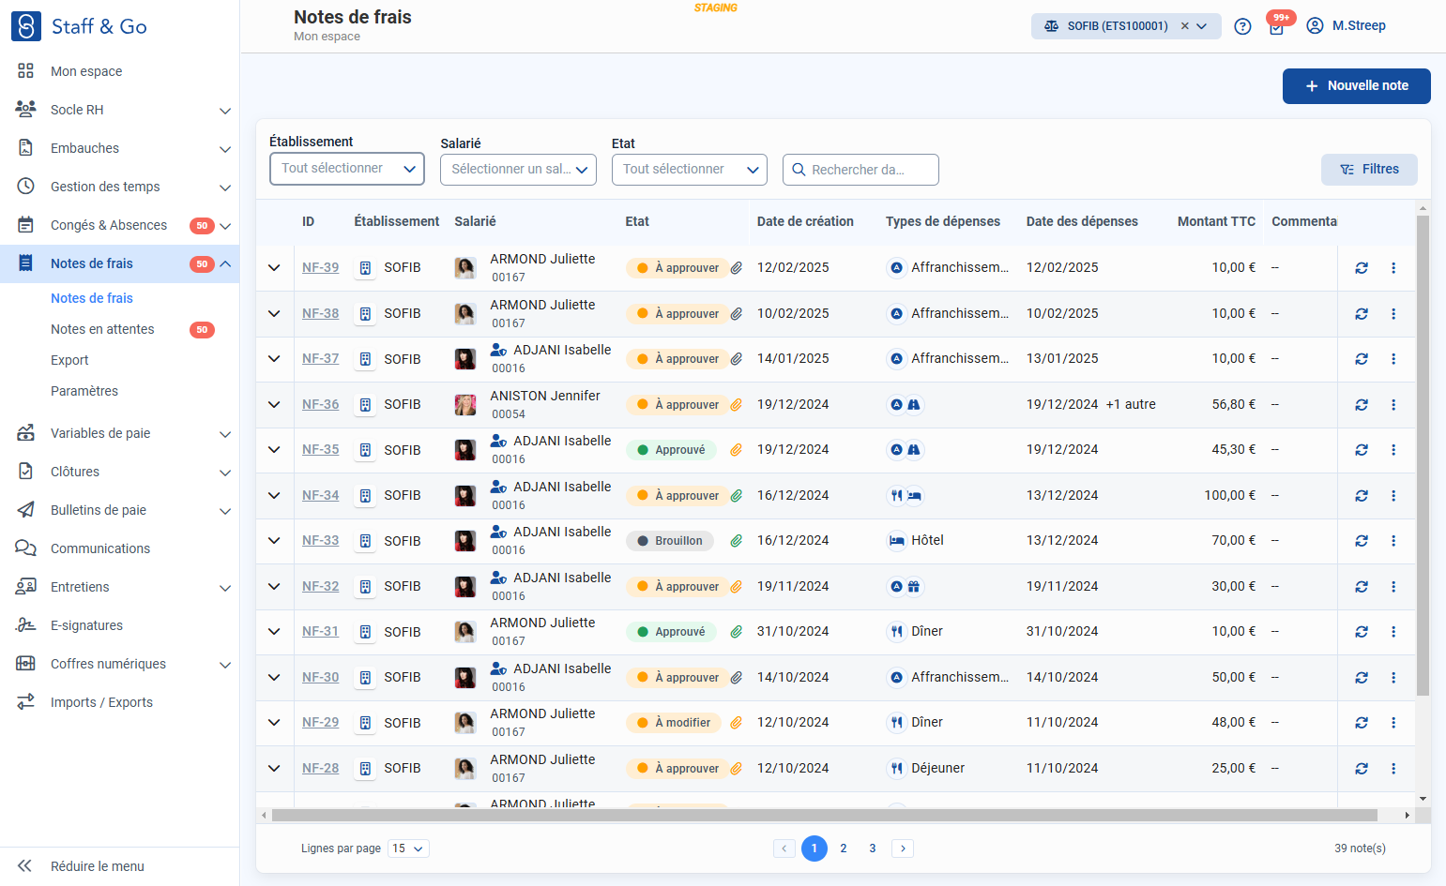Screen dimensions: 1446x886
Task: Click the refresh icon in the NF-30 row
Action: pyautogui.click(x=1362, y=678)
